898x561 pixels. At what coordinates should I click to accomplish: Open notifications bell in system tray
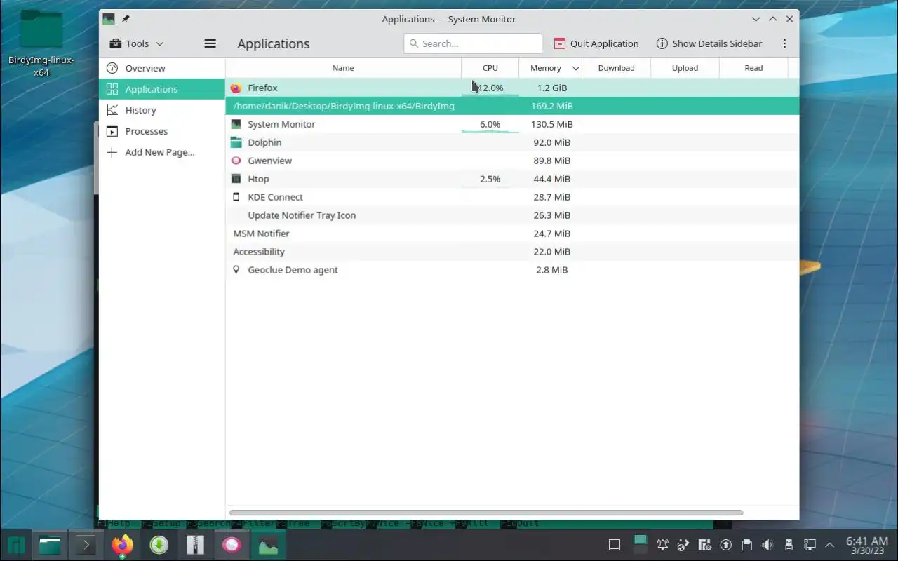coord(662,545)
